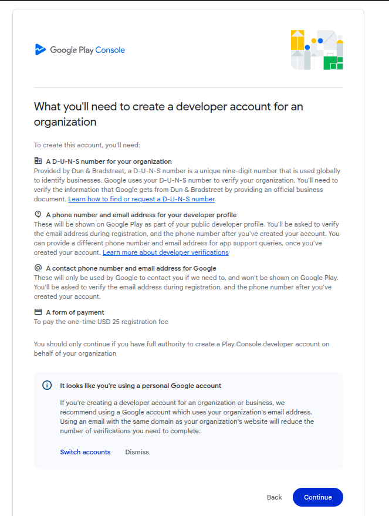
Task: Dismiss the personal Google account notice
Action: point(137,452)
